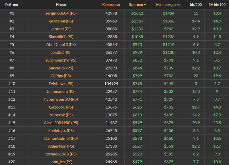The height and width of the screenshot is (165, 229).
Task: Sort table by Кол-во рук column
Action: [111, 5]
